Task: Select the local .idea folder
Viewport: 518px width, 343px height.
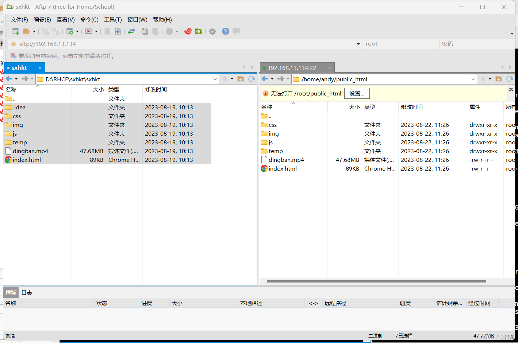Action: click(19, 107)
